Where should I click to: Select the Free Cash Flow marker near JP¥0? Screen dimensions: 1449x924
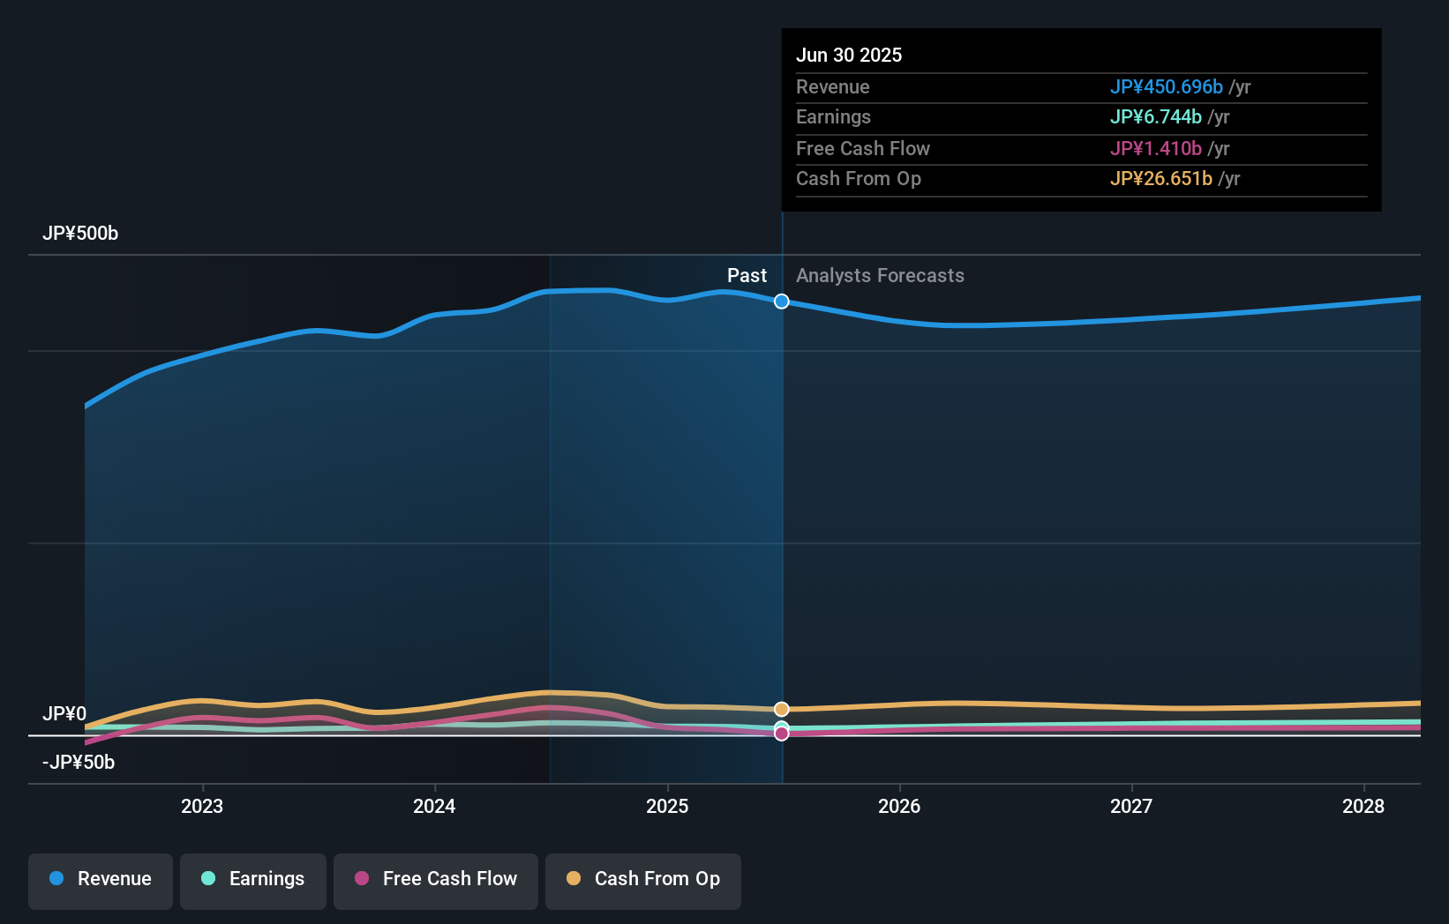pos(781,733)
